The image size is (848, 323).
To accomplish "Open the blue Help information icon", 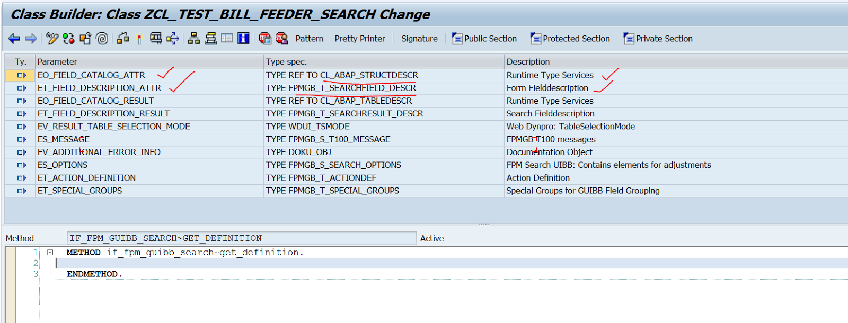I will [243, 39].
